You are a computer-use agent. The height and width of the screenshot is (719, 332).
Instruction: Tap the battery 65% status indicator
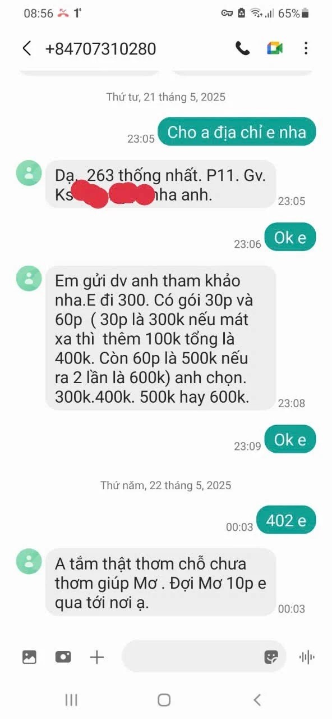pos(293,13)
